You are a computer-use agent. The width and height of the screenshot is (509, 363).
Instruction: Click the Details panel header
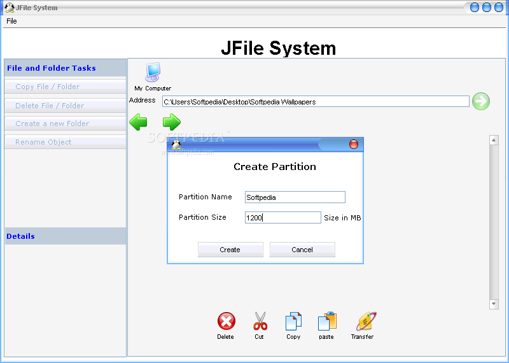pos(66,236)
